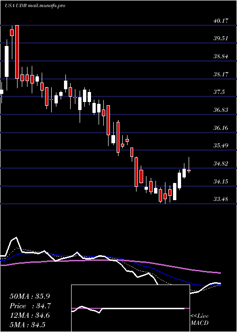Click the '50MA : 35.9' reading

point(31,296)
